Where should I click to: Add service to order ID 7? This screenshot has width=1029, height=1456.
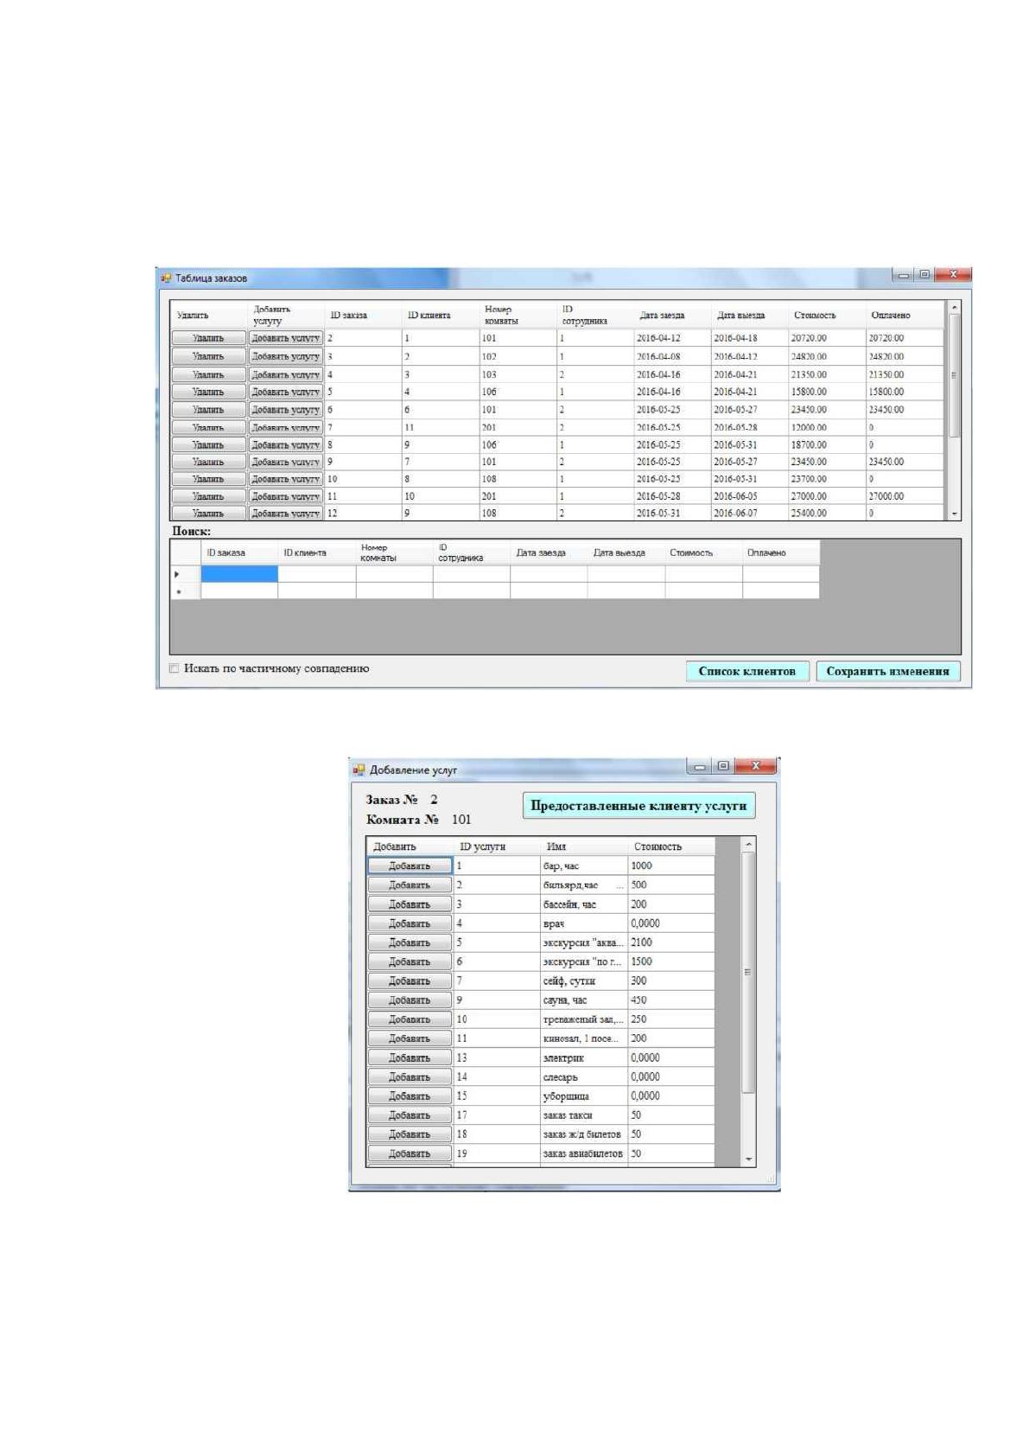tap(286, 427)
